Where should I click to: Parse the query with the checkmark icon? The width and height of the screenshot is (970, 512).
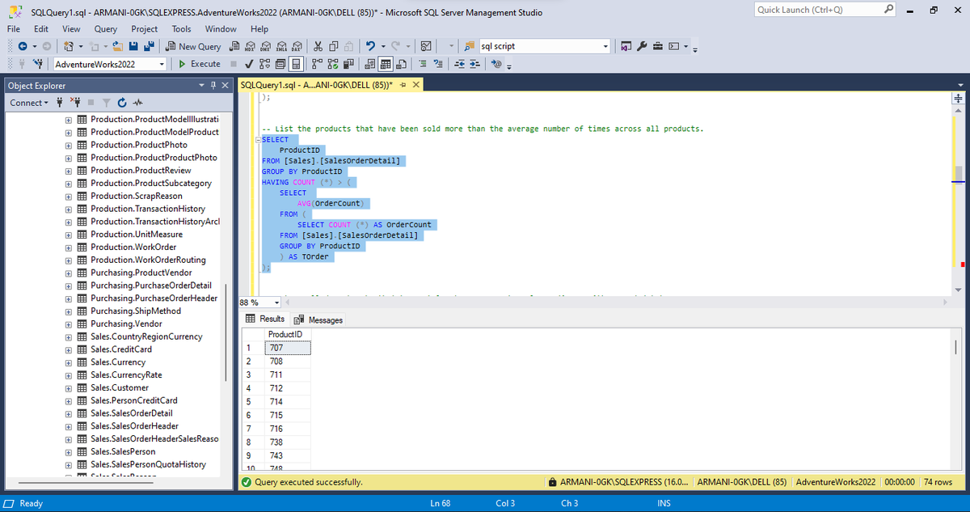tap(249, 64)
